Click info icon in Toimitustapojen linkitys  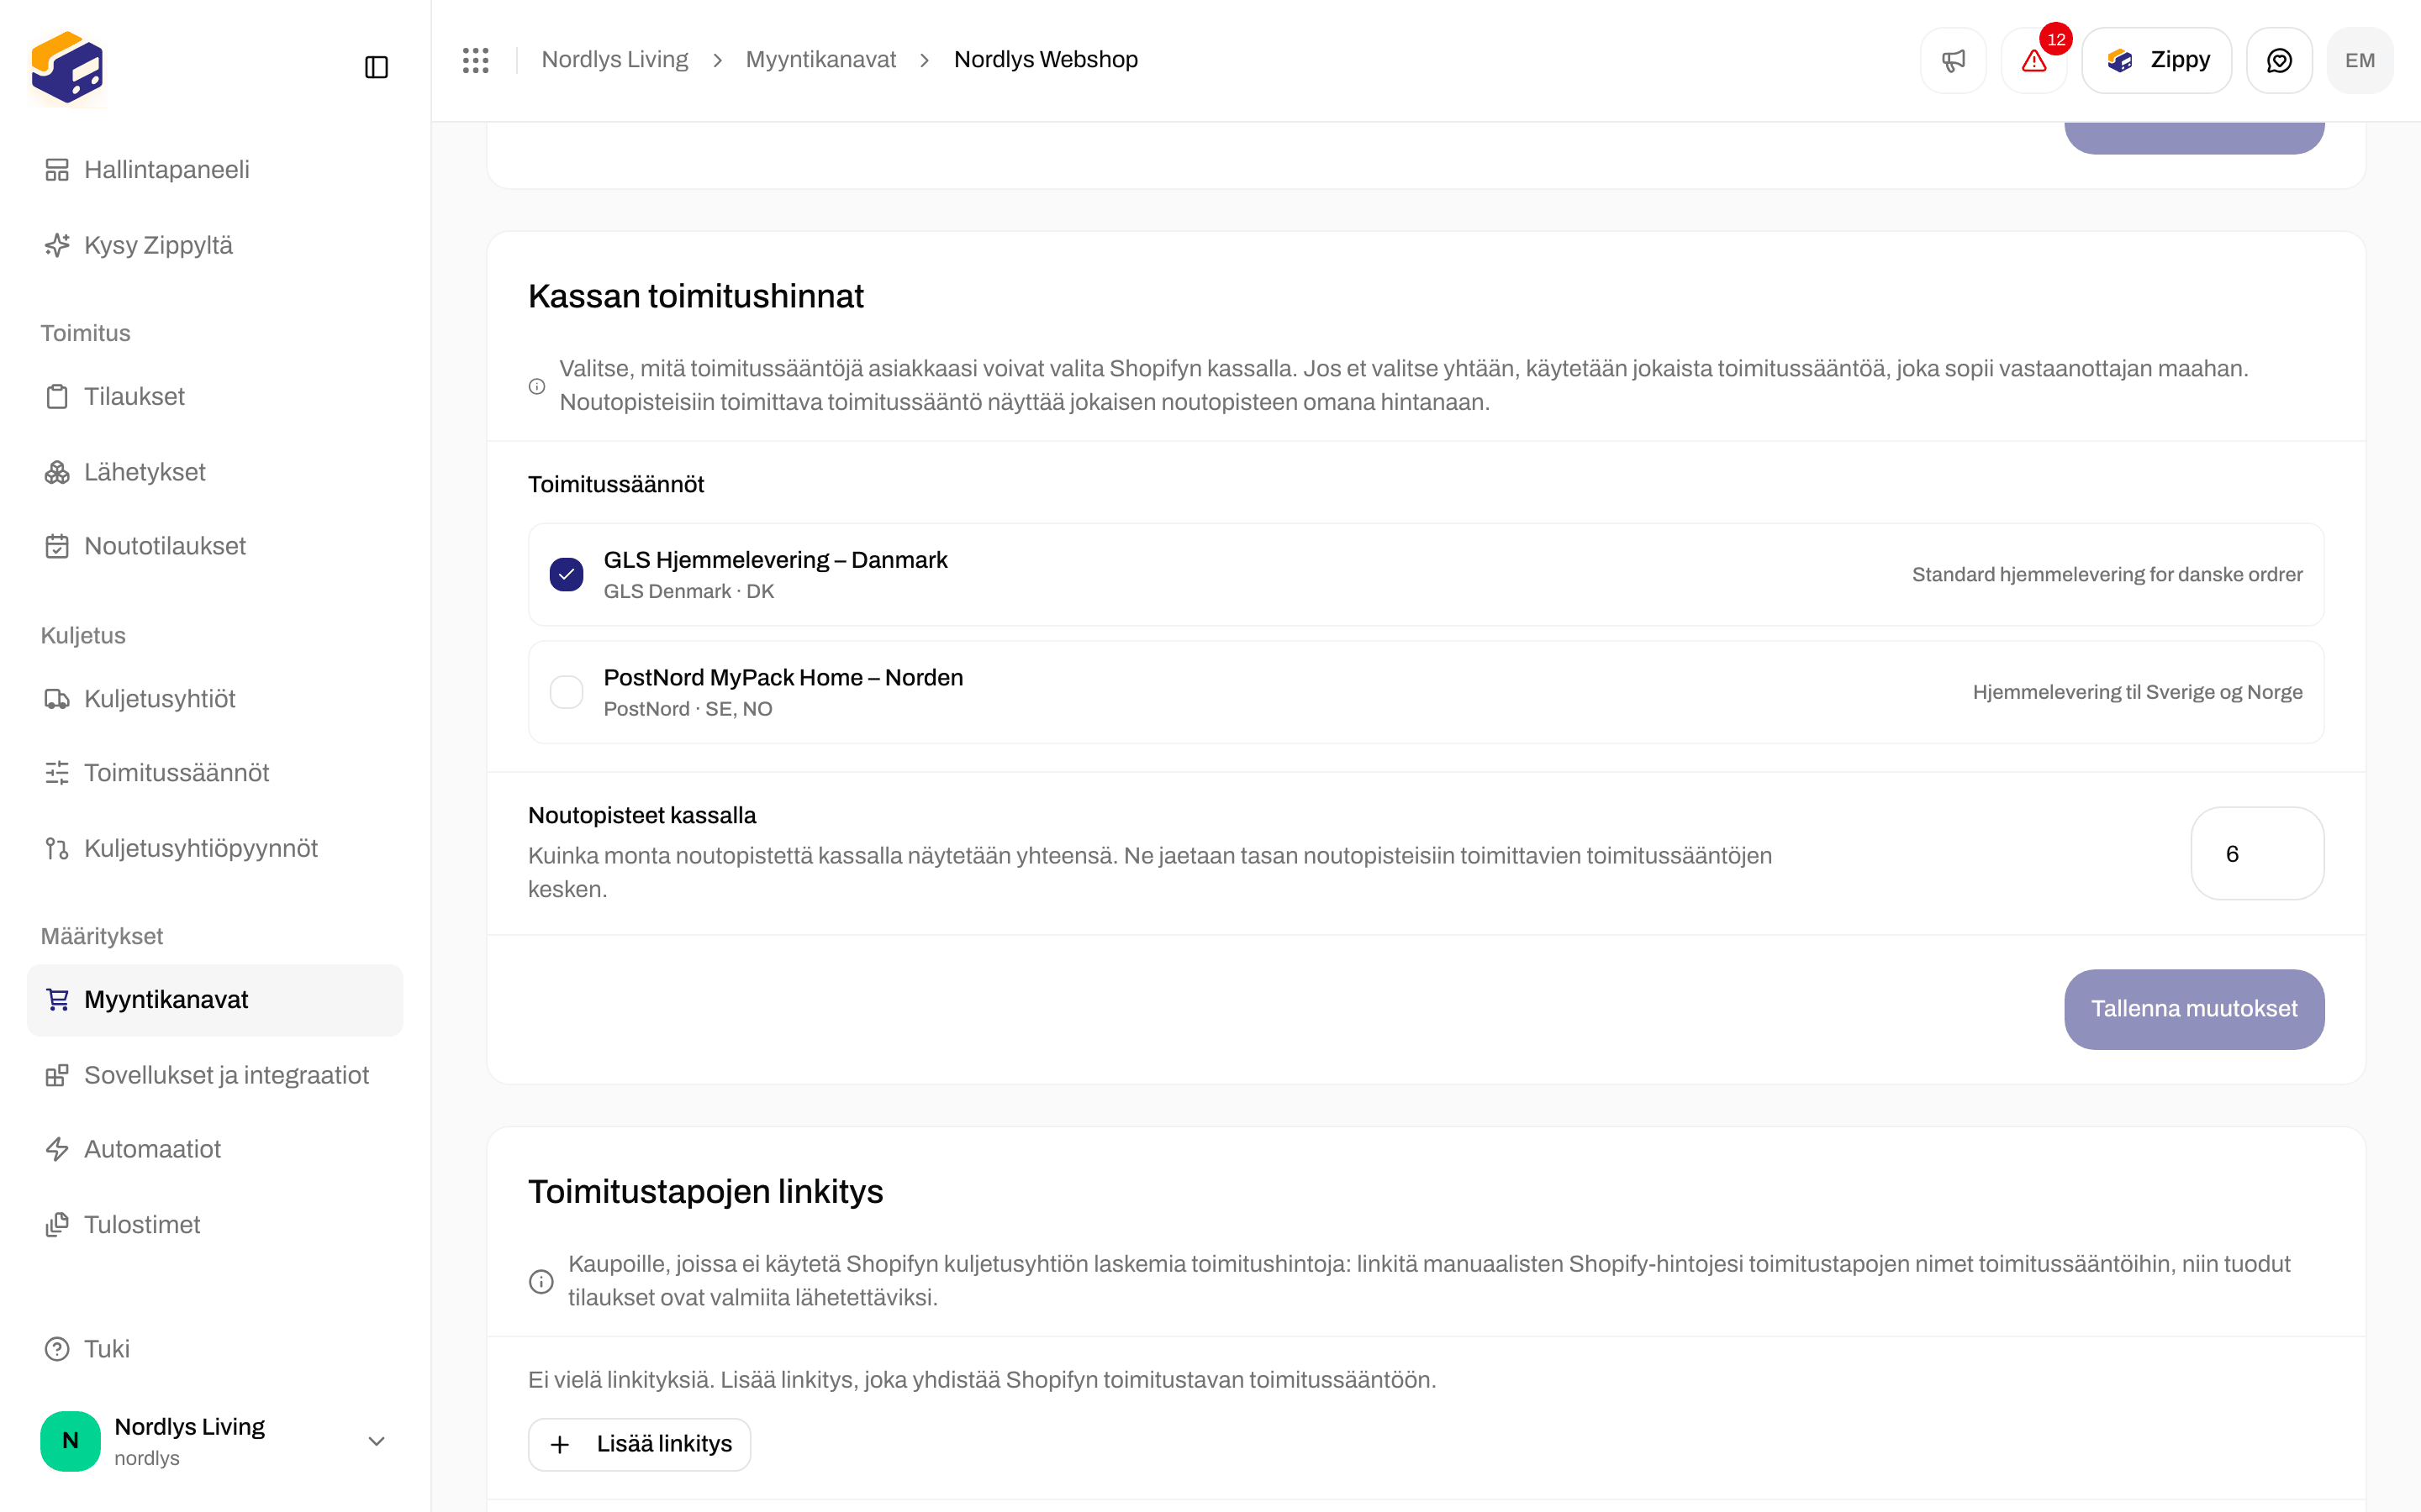click(541, 1281)
